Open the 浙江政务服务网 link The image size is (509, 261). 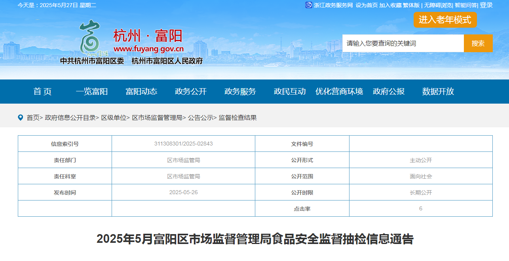pyautogui.click(x=333, y=5)
